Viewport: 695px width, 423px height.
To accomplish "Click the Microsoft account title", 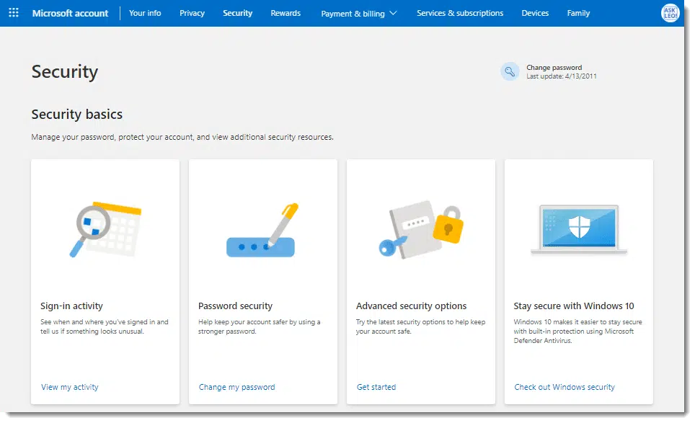I will tap(70, 13).
